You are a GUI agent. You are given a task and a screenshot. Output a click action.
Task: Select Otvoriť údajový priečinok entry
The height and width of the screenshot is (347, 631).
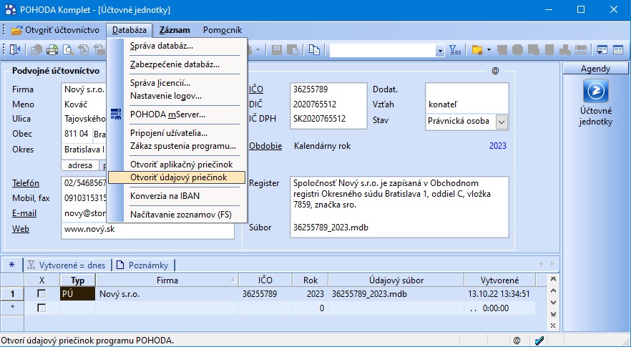pos(177,177)
